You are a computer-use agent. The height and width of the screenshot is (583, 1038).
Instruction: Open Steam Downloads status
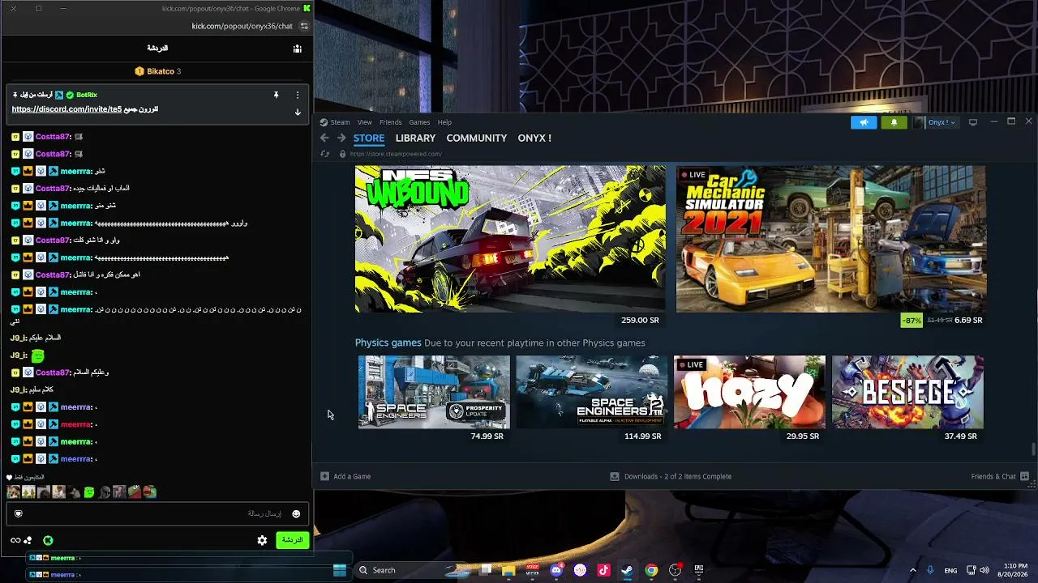tap(671, 476)
